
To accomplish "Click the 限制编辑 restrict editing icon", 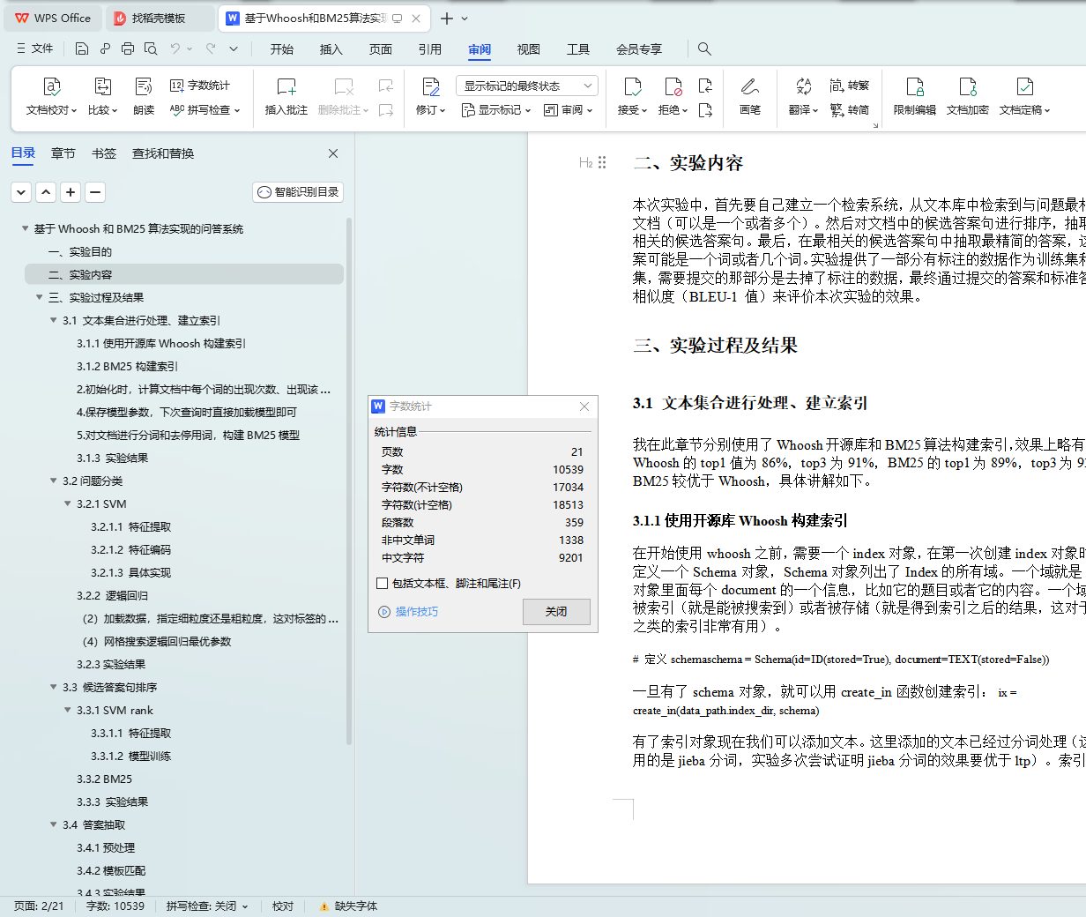I will coord(914,86).
